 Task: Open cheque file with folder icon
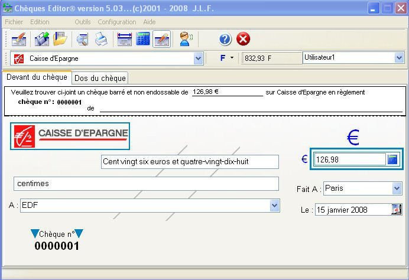(x=60, y=39)
